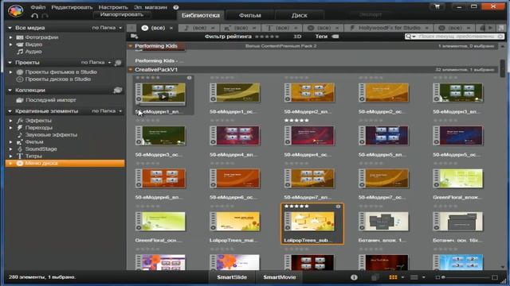Click the library vertical scrollbar

pos(503,68)
